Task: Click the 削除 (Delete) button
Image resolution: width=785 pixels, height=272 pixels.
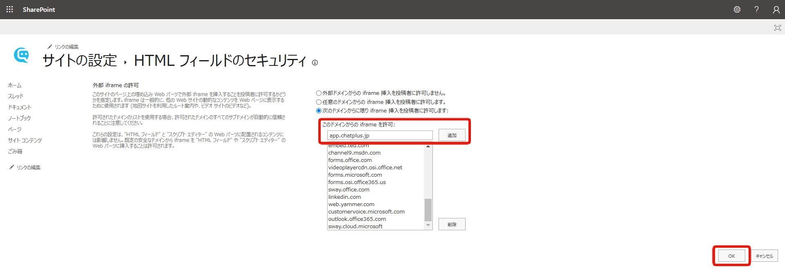Action: pyautogui.click(x=452, y=224)
